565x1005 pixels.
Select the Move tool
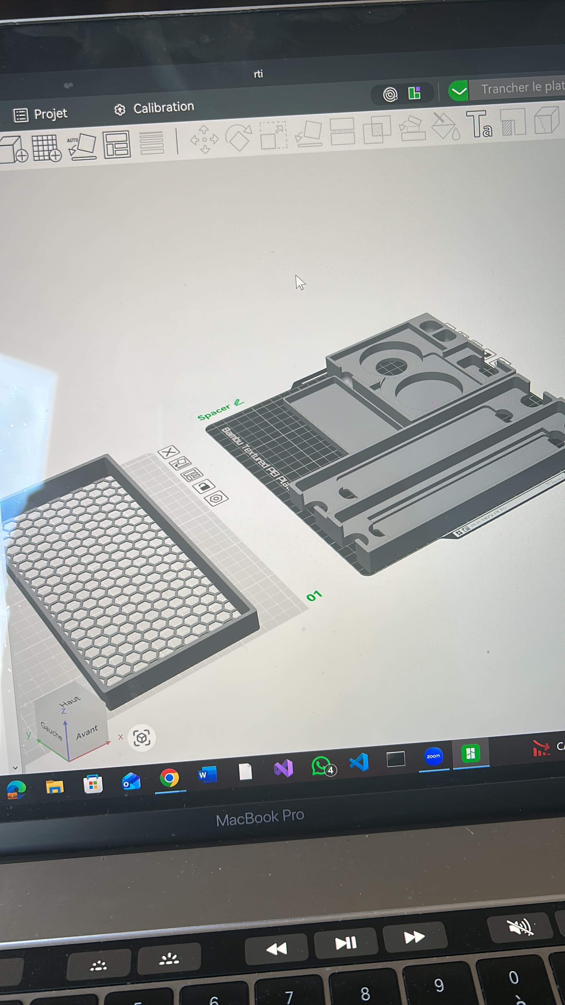point(204,139)
